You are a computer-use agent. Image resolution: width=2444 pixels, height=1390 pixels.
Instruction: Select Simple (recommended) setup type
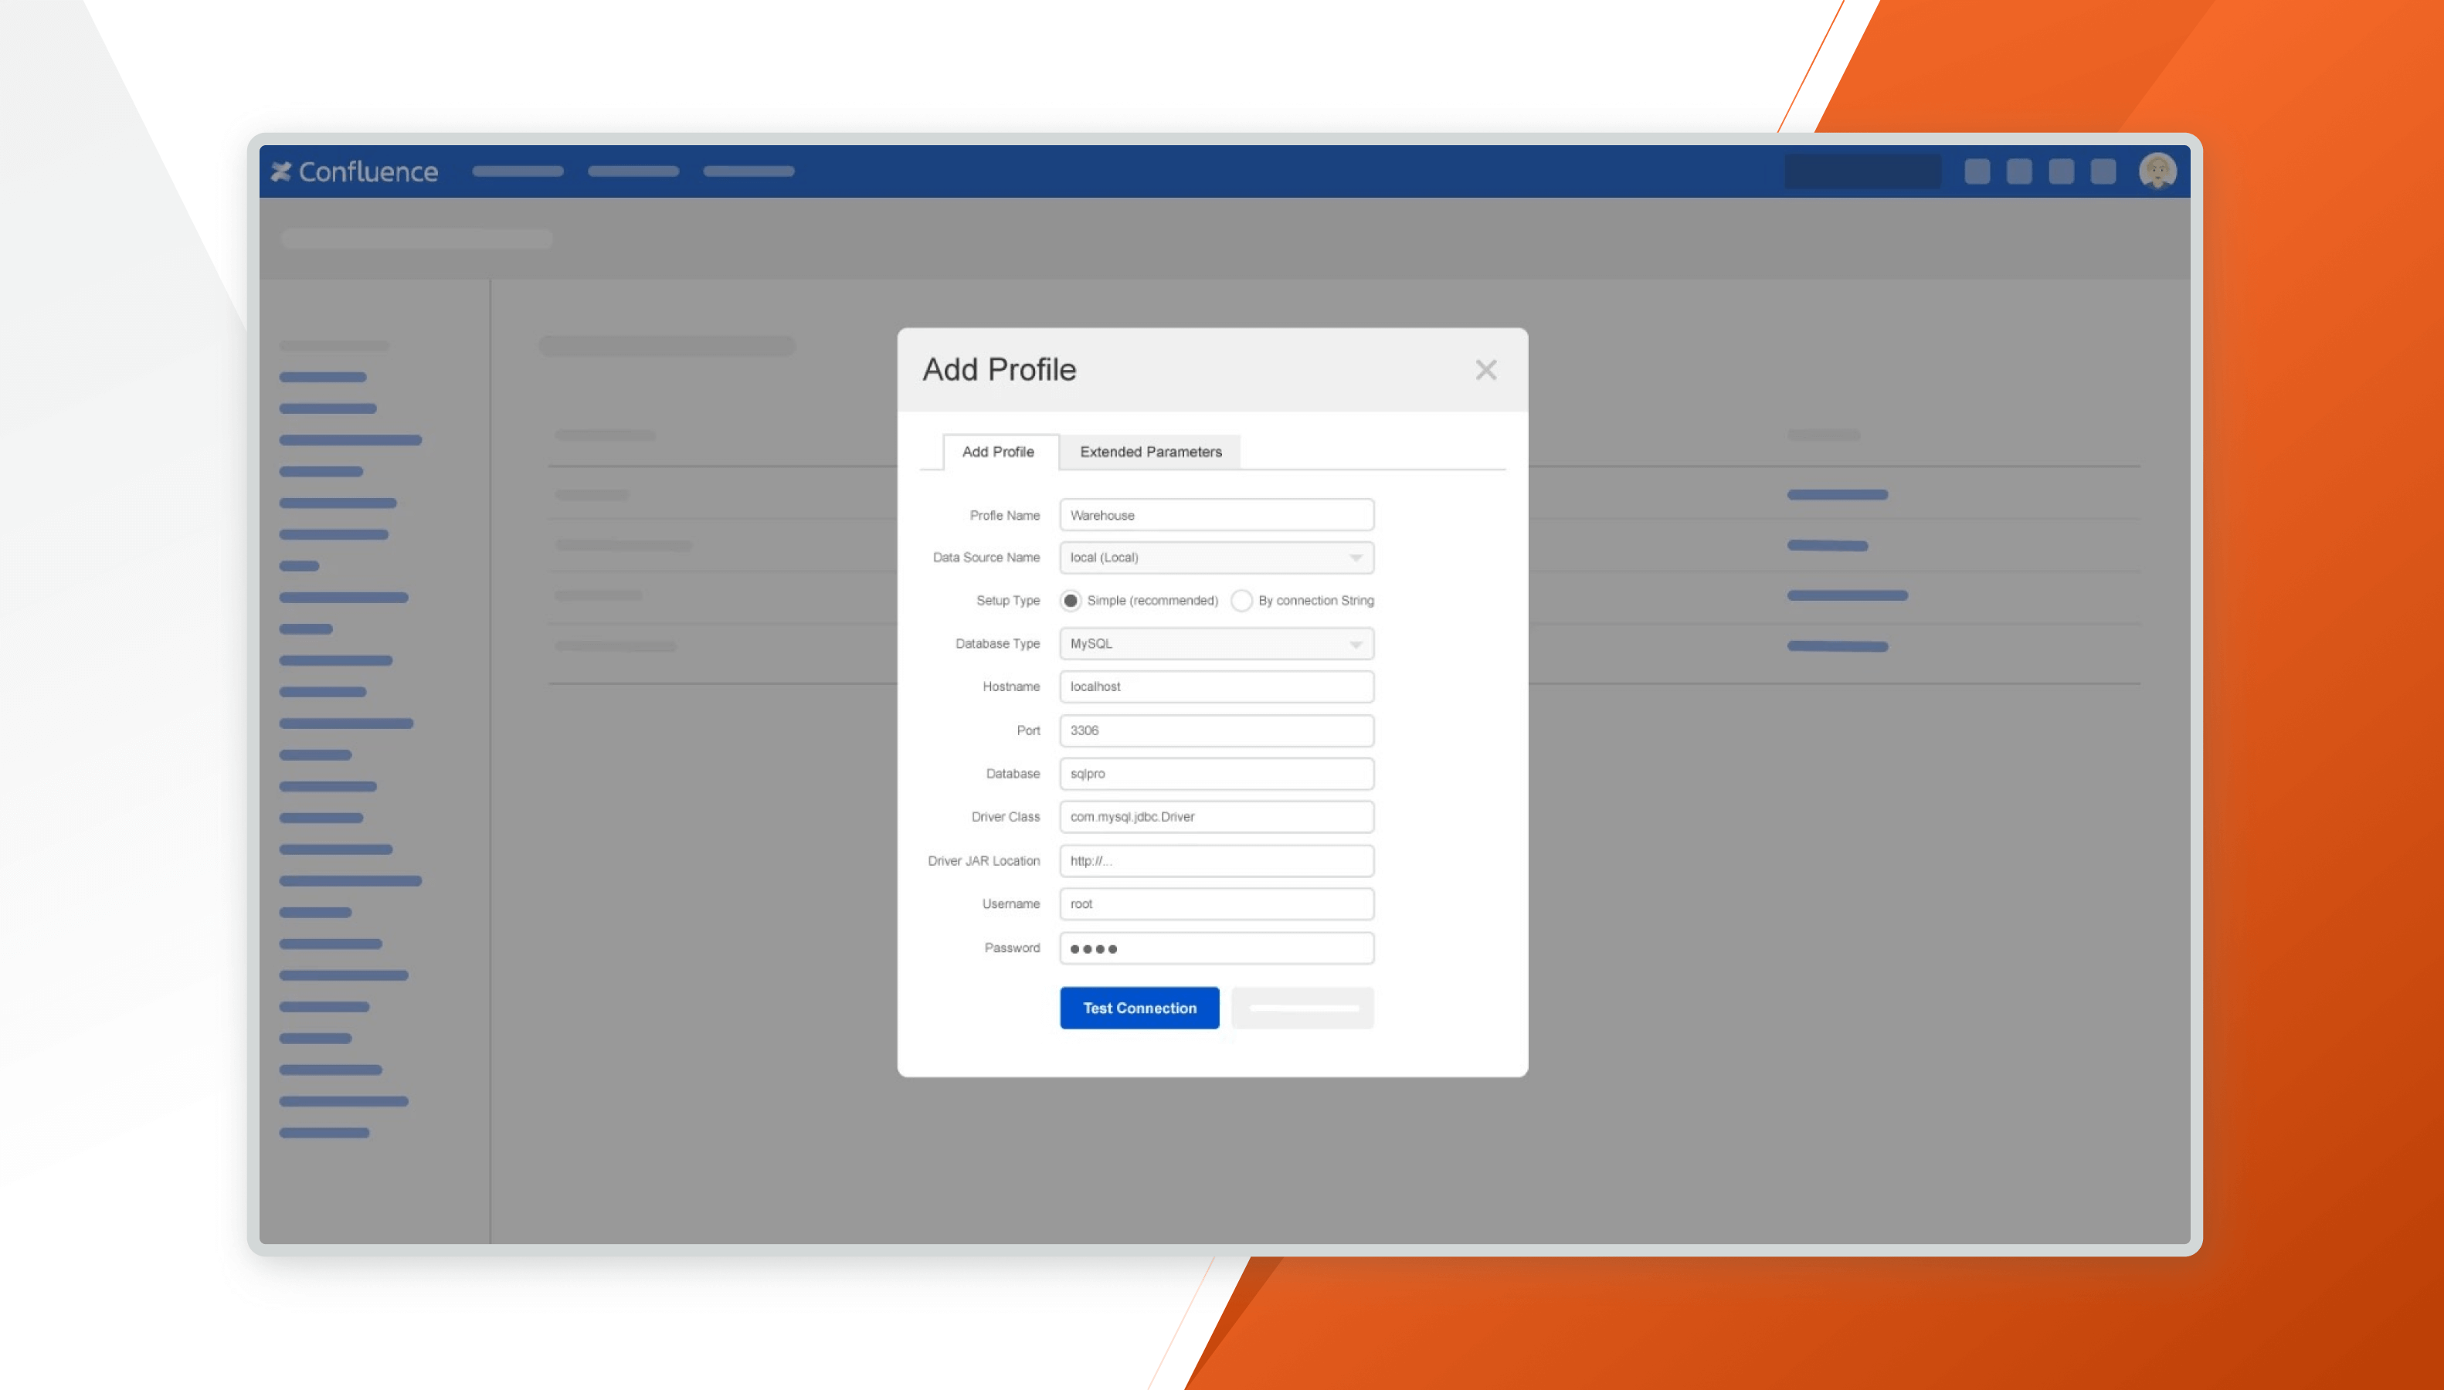pyautogui.click(x=1070, y=601)
